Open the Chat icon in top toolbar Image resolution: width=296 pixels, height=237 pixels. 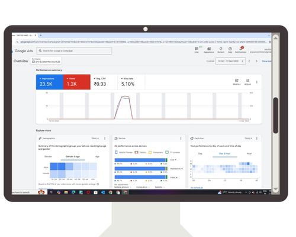(197, 50)
